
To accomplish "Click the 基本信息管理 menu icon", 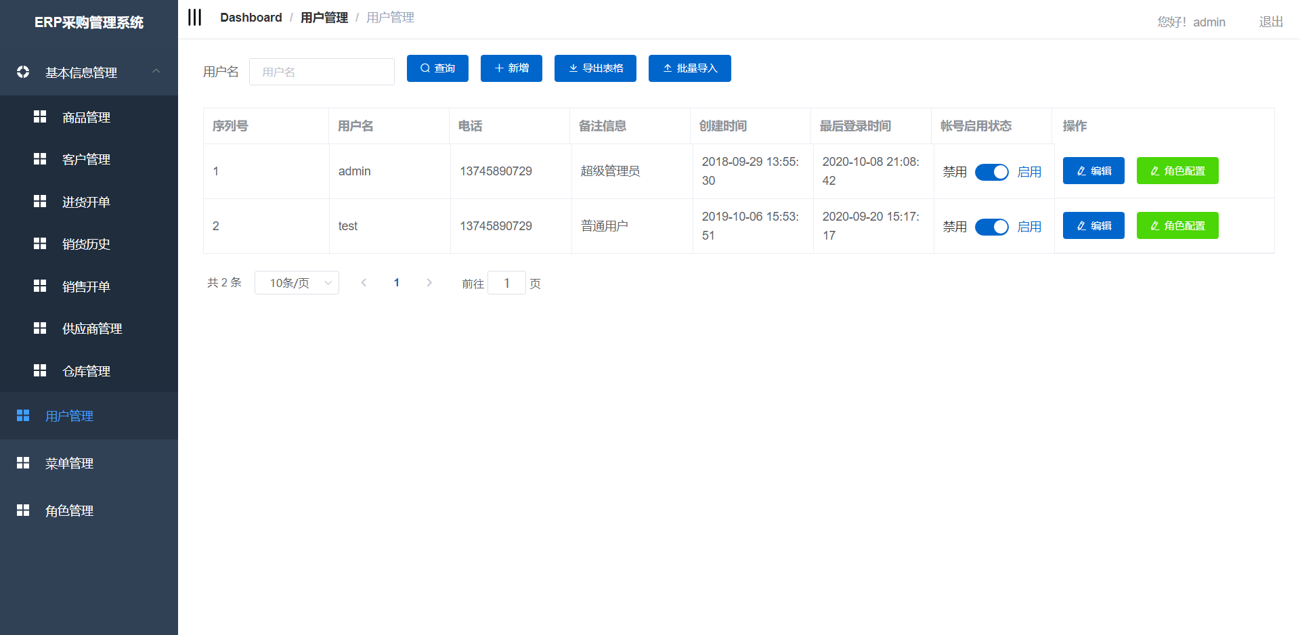I will coord(23,72).
